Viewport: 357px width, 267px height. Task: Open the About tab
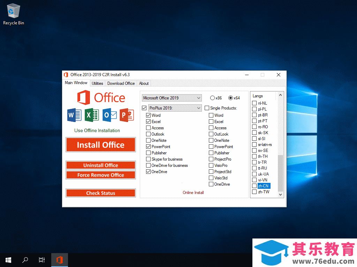(x=144, y=83)
